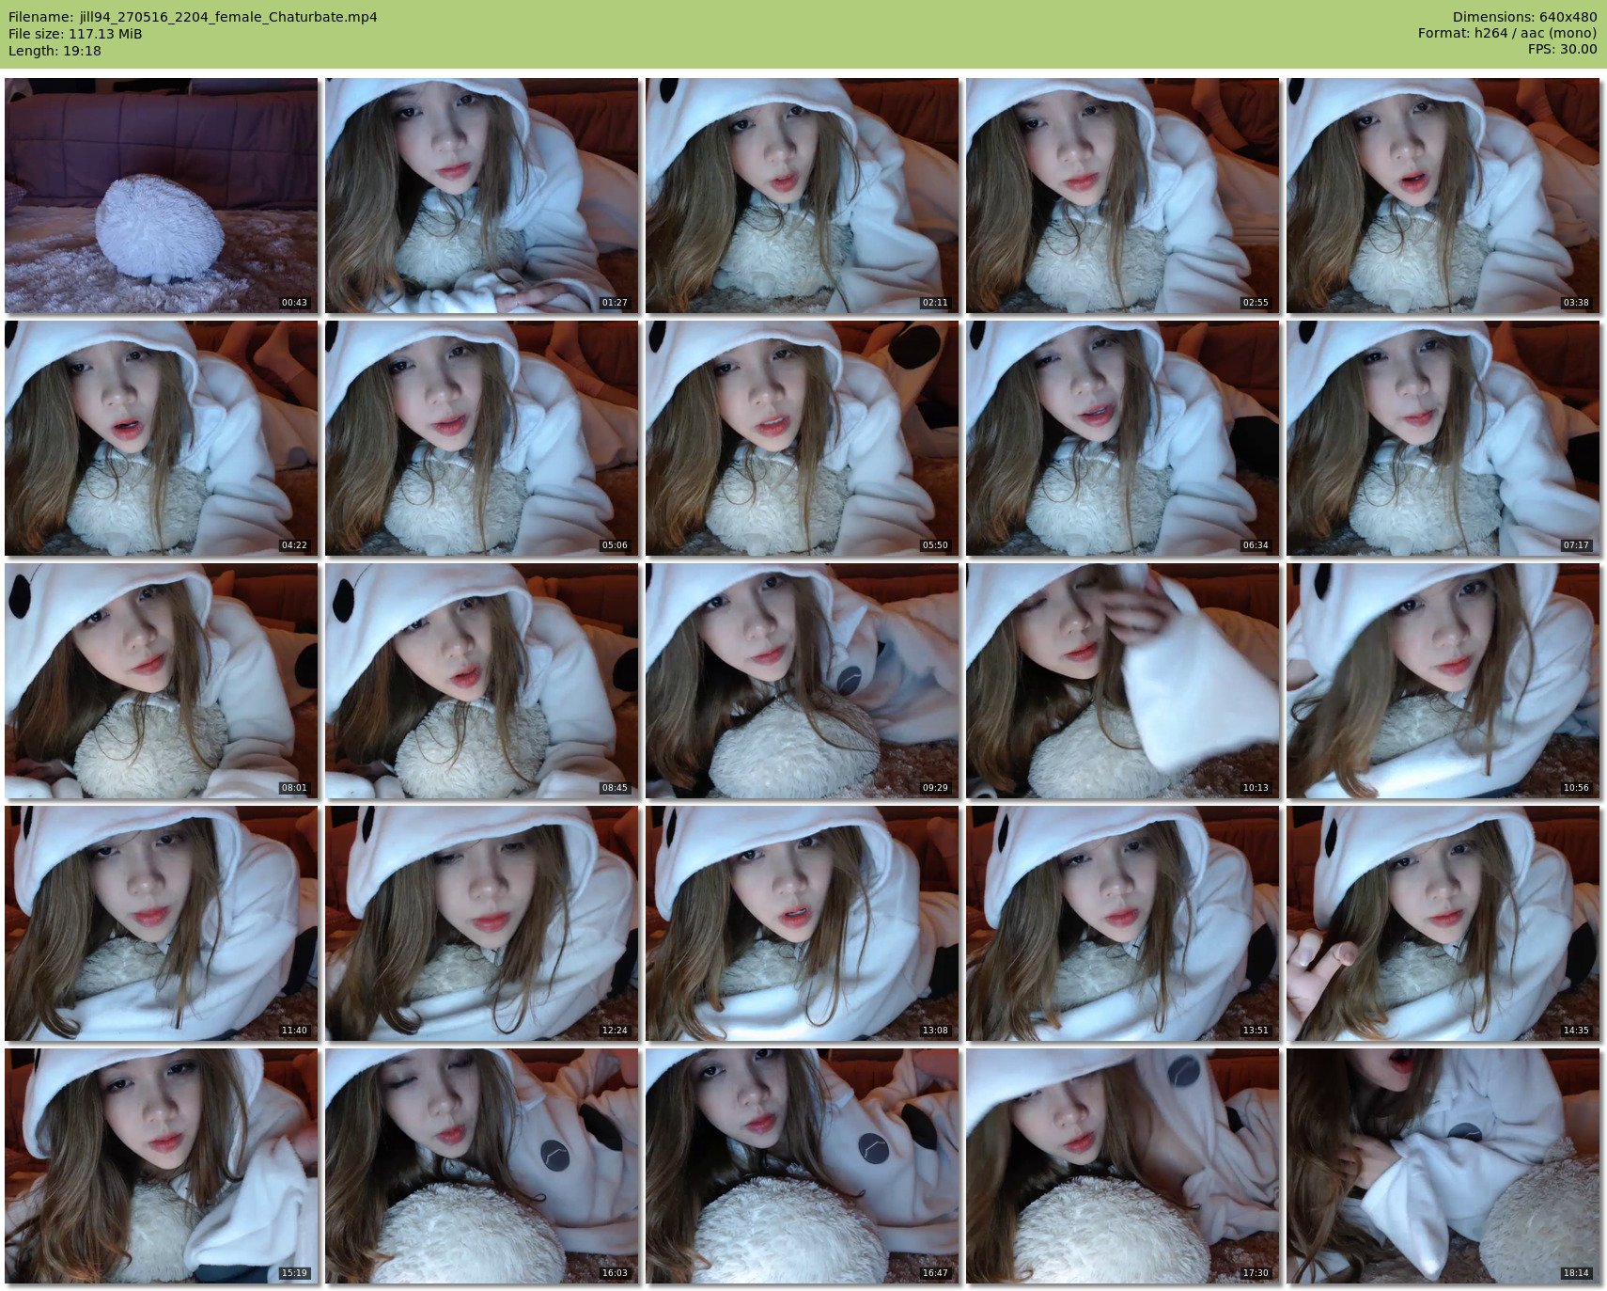Viewport: 1607px width, 1291px height.
Task: Click the 'FPS: 30.00' text
Action: (1562, 51)
